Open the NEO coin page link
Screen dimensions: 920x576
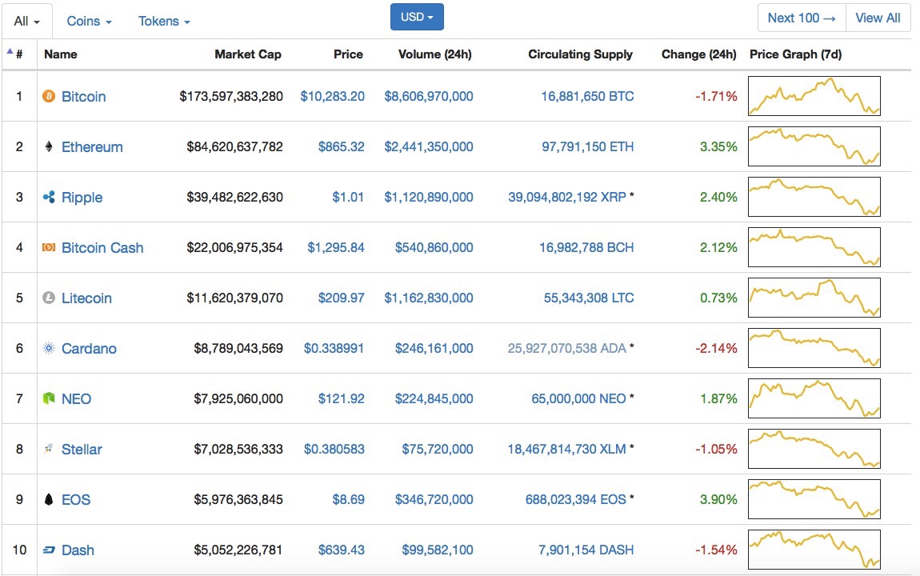76,399
